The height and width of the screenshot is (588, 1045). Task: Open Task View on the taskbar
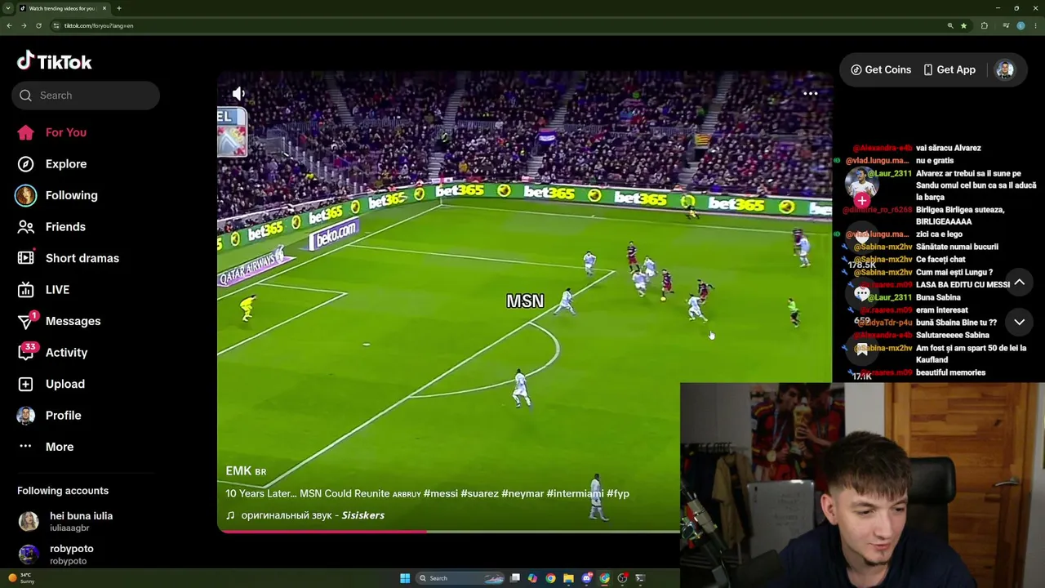515,578
